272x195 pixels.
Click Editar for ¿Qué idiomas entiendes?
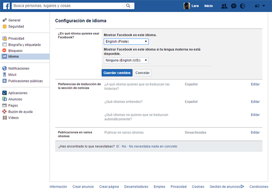(x=255, y=102)
